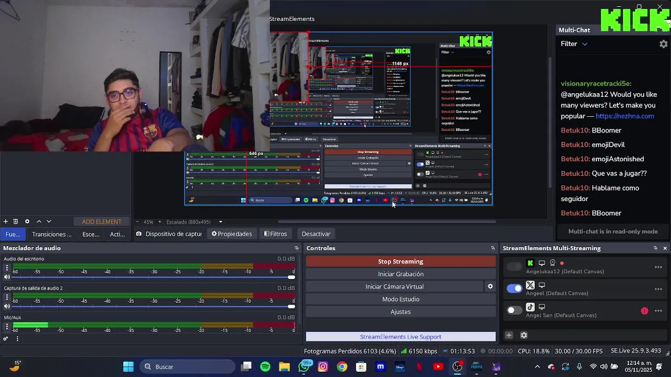The height and width of the screenshot is (377, 671).
Task: Open nezhna.com link in chat
Action: (x=625, y=116)
